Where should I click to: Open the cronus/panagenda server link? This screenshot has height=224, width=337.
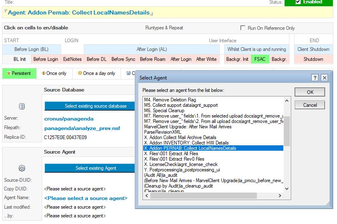tap(69, 119)
